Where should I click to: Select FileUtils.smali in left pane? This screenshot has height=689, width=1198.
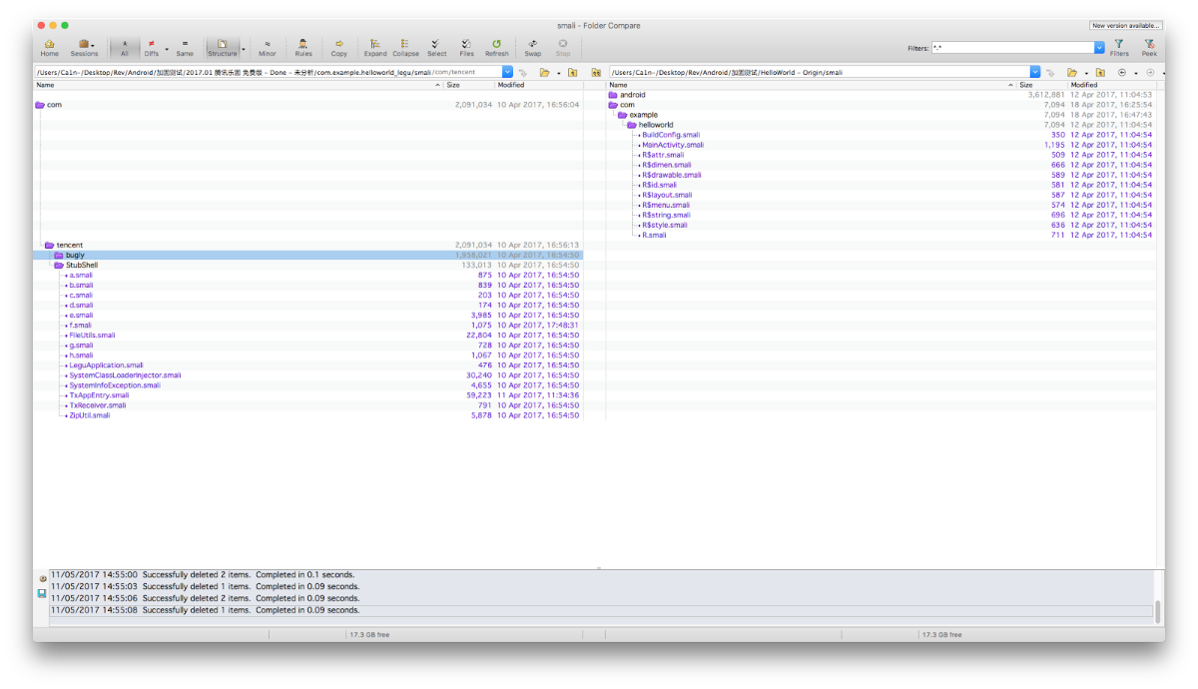tap(92, 335)
